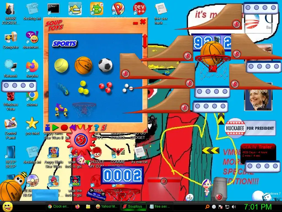282x212 pixels.
Task: Select the faded basketball hoop in the toybox
Action: [x=84, y=110]
